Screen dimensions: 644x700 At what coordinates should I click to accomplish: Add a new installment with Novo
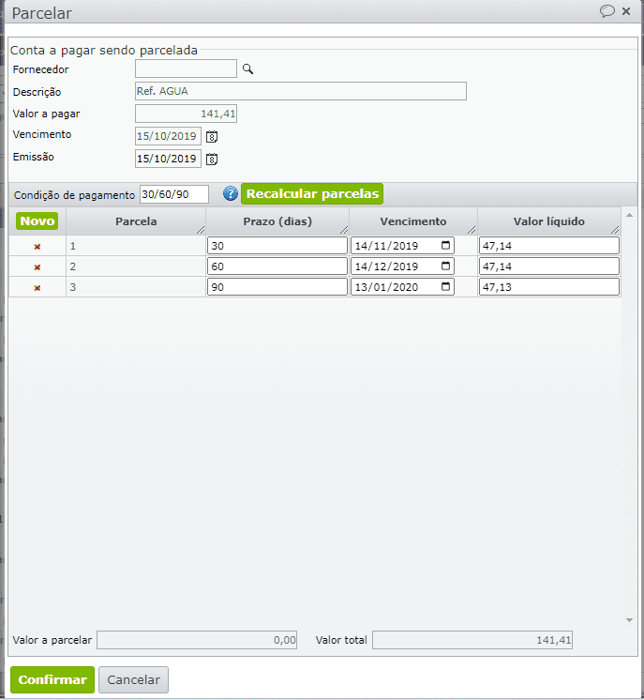point(37,221)
